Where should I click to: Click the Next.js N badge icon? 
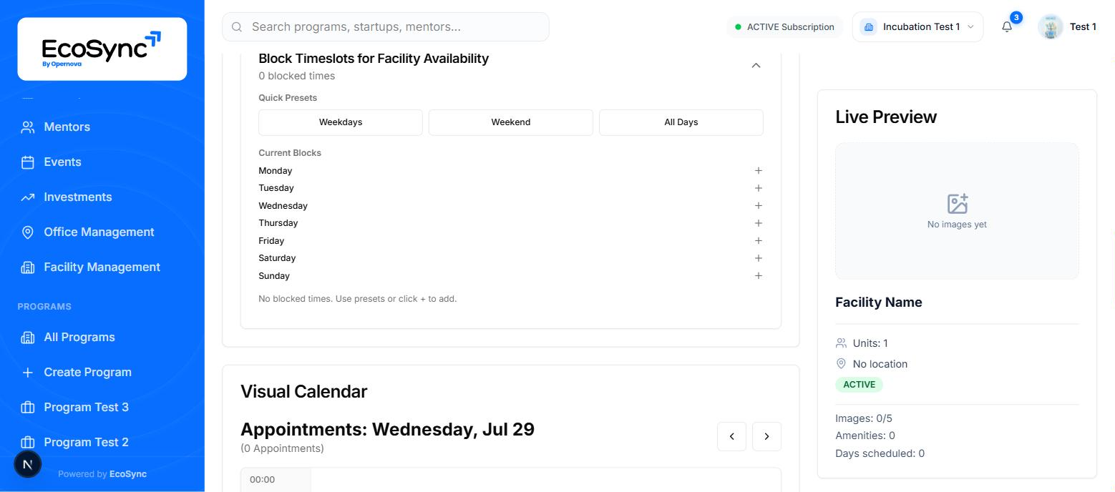click(x=28, y=464)
